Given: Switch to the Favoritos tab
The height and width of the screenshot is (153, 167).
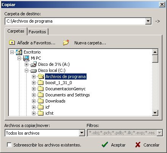Looking at the screenshot, I should 37,32.
